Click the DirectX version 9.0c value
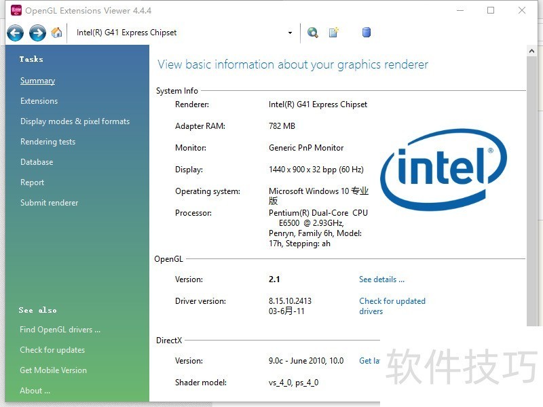The height and width of the screenshot is (407, 543). (306, 361)
